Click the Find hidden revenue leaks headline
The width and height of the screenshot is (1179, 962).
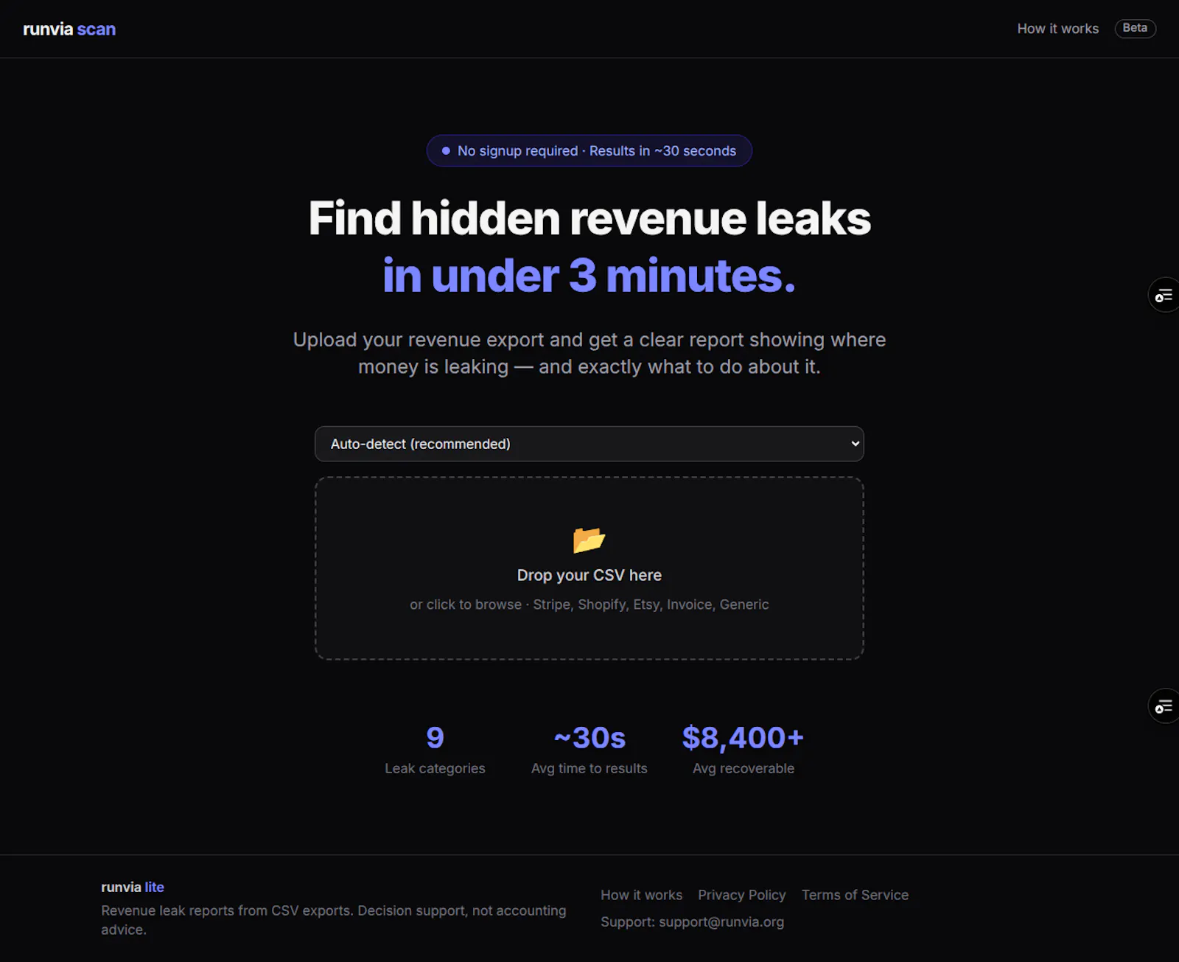(589, 218)
